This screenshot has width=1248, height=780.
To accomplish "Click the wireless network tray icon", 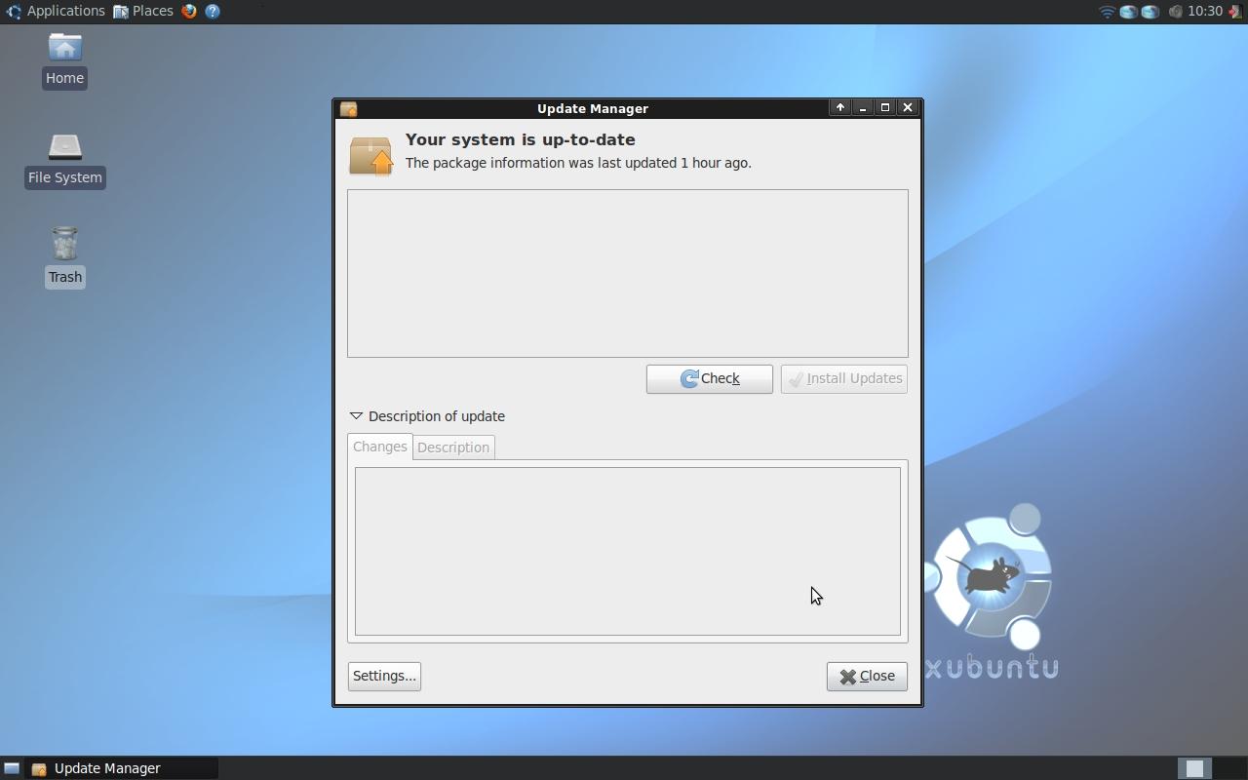I will coord(1107,12).
